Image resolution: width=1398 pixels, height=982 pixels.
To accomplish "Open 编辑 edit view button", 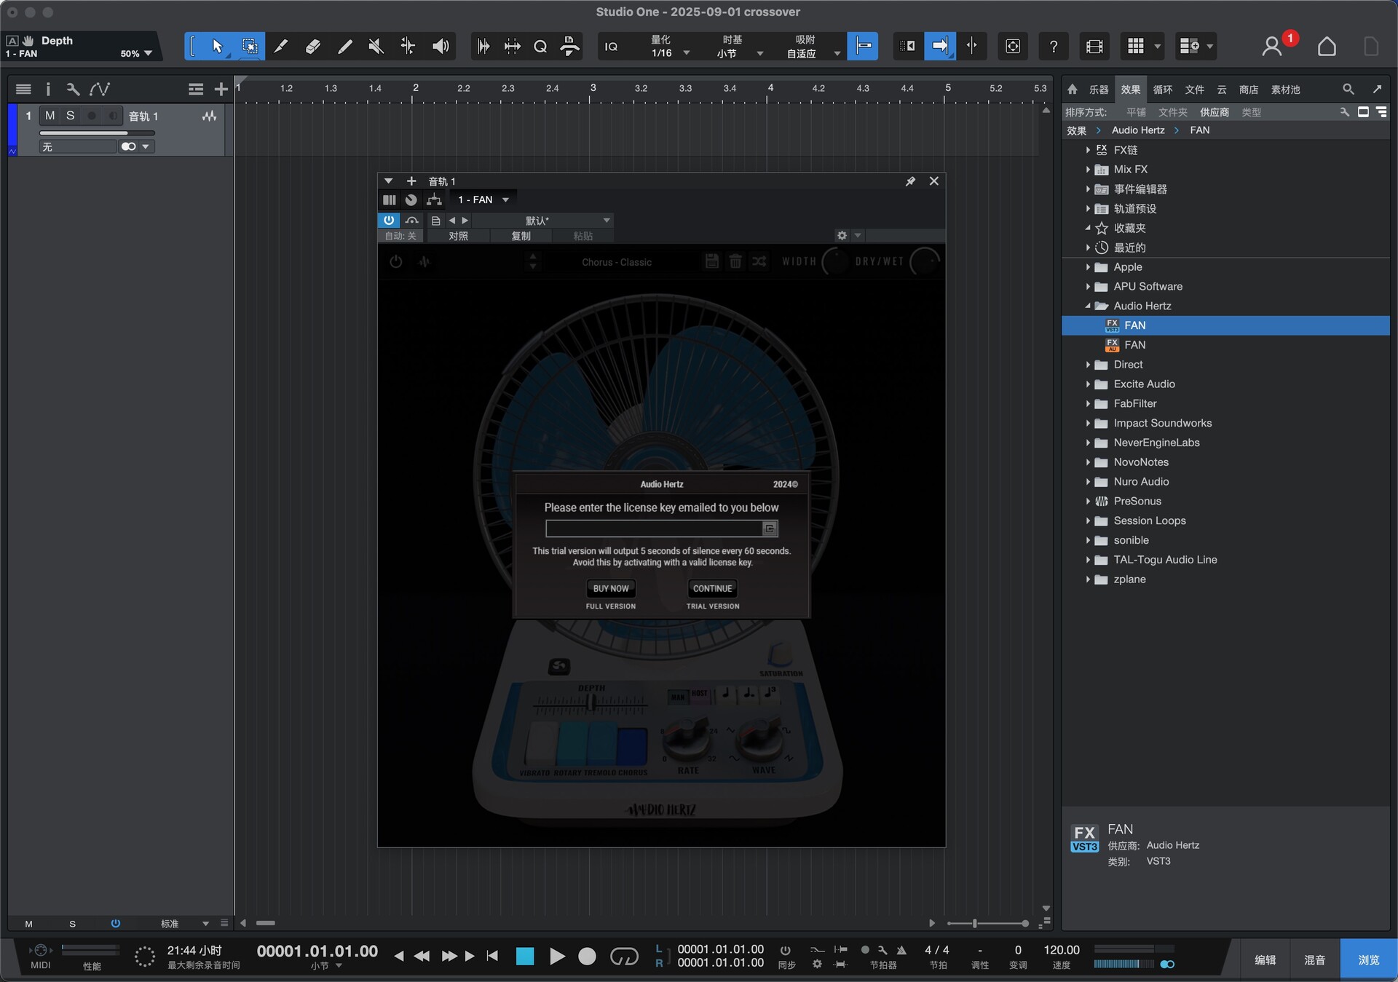I will point(1265,959).
